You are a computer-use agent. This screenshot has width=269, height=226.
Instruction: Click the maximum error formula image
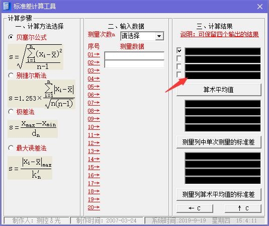click(30, 168)
